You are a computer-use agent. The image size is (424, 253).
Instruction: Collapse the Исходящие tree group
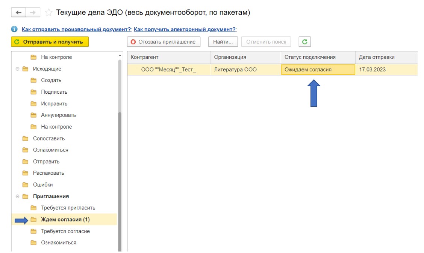pyautogui.click(x=17, y=69)
